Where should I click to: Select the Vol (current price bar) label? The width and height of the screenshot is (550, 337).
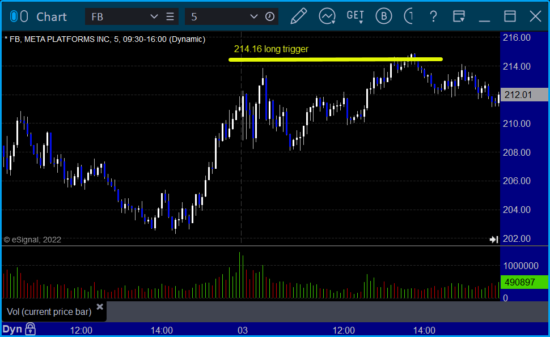(49, 312)
